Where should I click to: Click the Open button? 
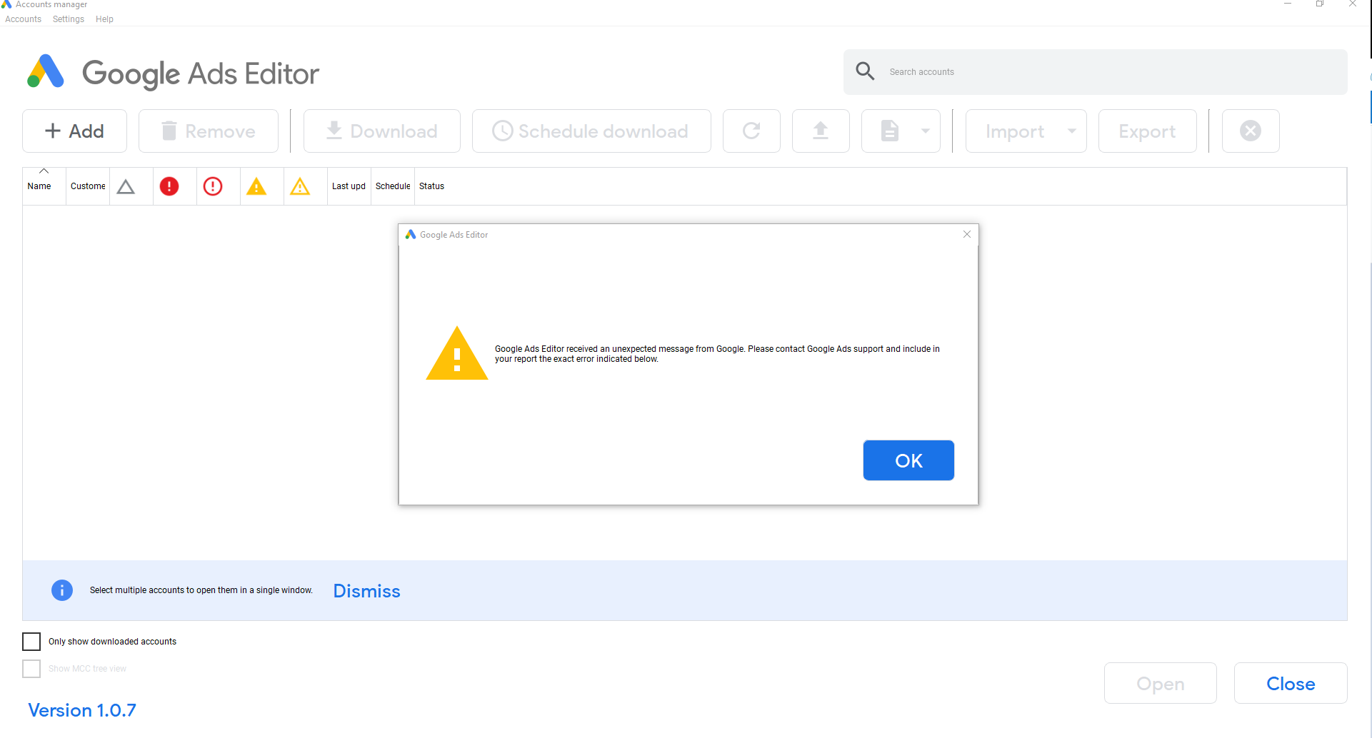[1161, 683]
